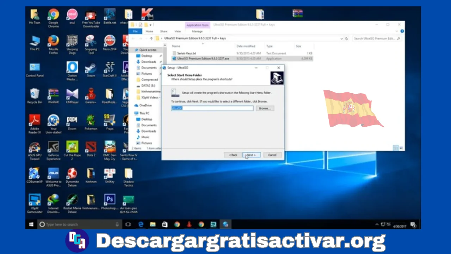Screen dimensions: 451x254
Task: Open Quick access in the navigation pane
Action: point(148,50)
